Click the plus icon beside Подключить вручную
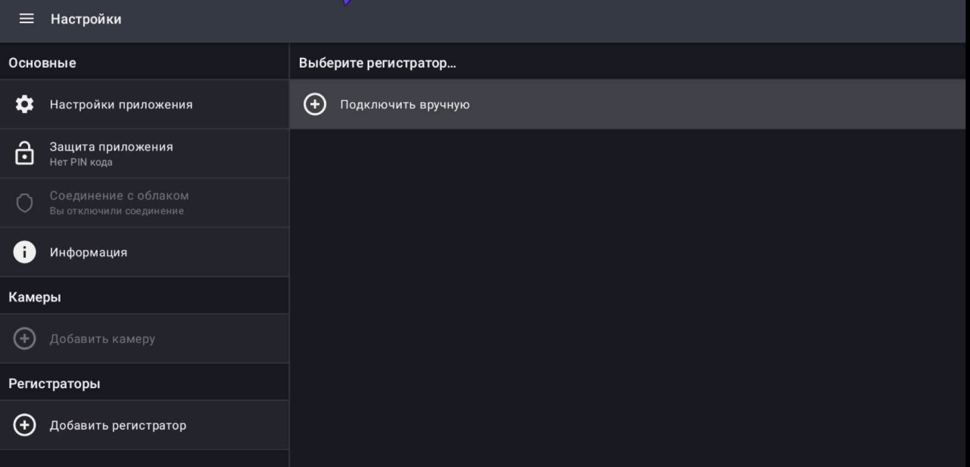 pyautogui.click(x=315, y=105)
